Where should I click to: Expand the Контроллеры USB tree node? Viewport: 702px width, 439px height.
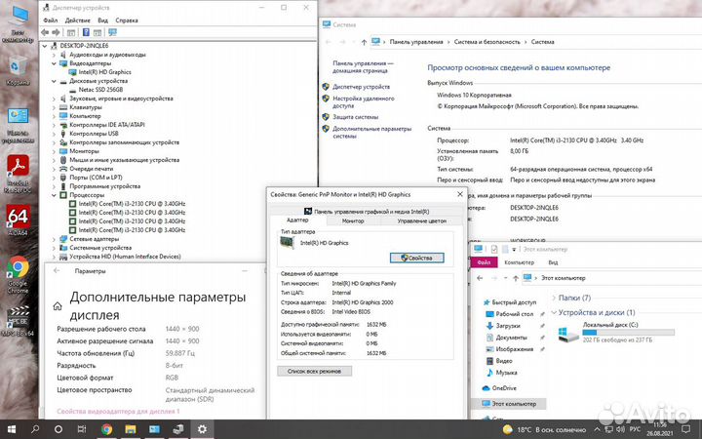pos(55,134)
